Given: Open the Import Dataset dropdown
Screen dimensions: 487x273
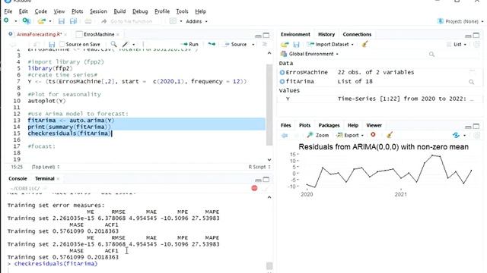Looking at the screenshot, I should coord(331,44).
